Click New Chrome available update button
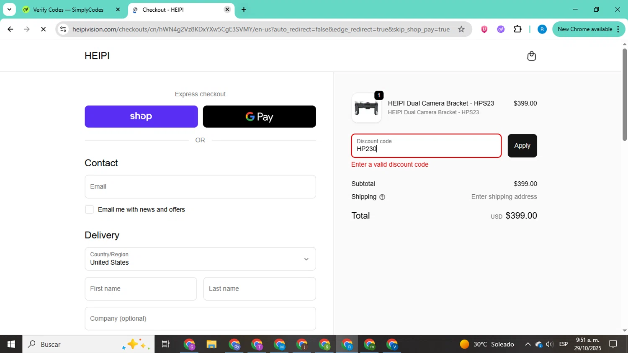The height and width of the screenshot is (353, 628). pos(588,29)
